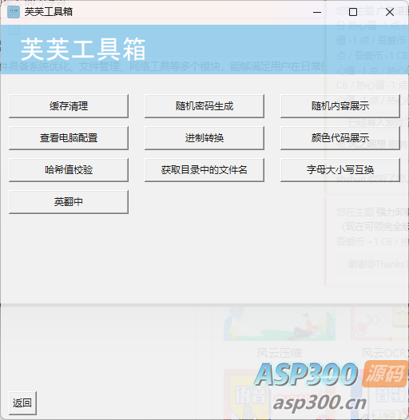Open the 英翻中 translation tool

coord(69,202)
